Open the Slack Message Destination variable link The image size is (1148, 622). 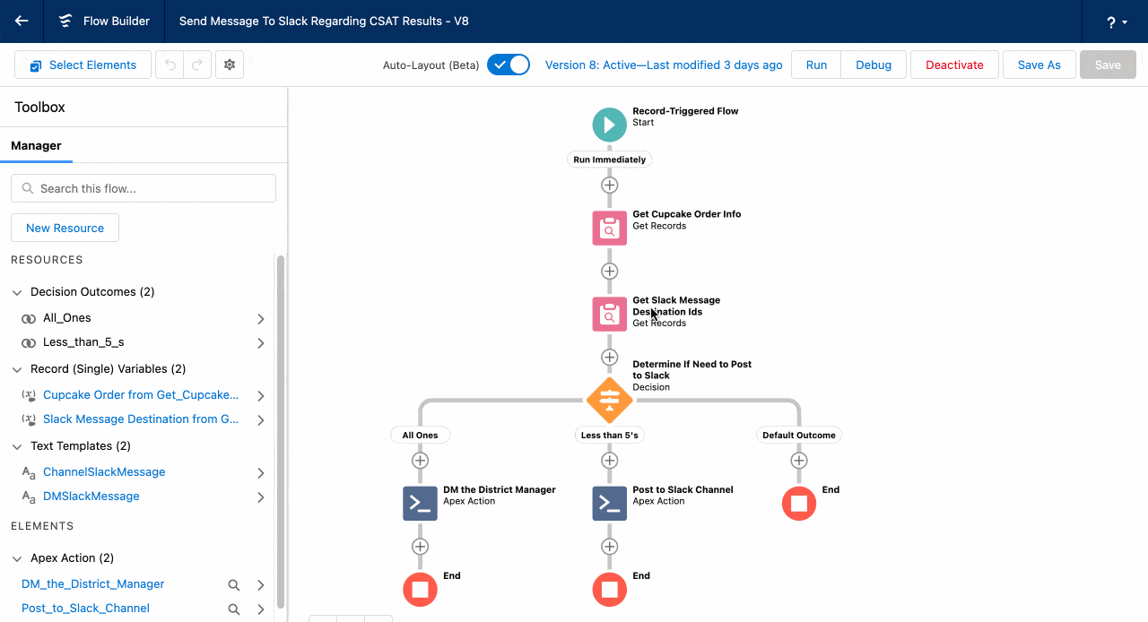[141, 419]
